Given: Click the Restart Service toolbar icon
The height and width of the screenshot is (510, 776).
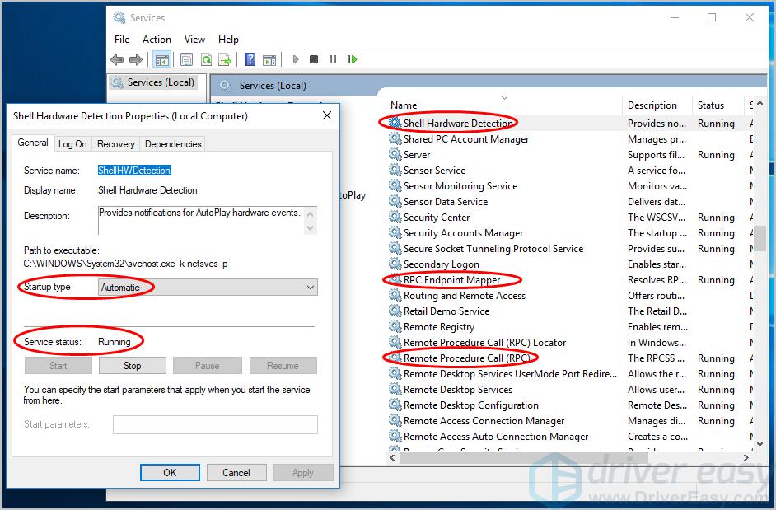Looking at the screenshot, I should (352, 59).
